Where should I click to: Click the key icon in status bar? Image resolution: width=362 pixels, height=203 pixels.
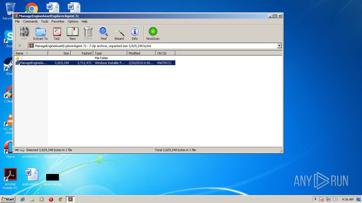pos(22,150)
